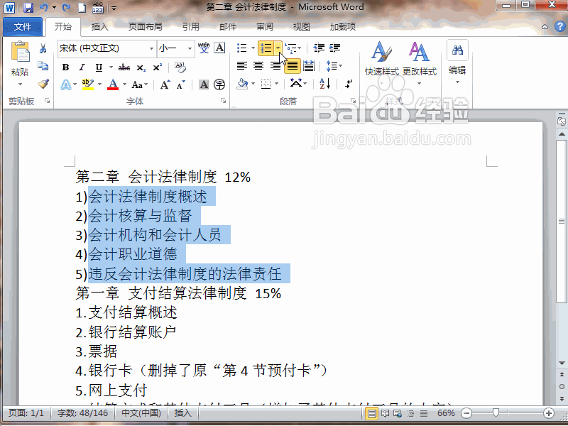The image size is (568, 426).
Task: Apply strikethrough formatting
Action: pyautogui.click(x=124, y=67)
